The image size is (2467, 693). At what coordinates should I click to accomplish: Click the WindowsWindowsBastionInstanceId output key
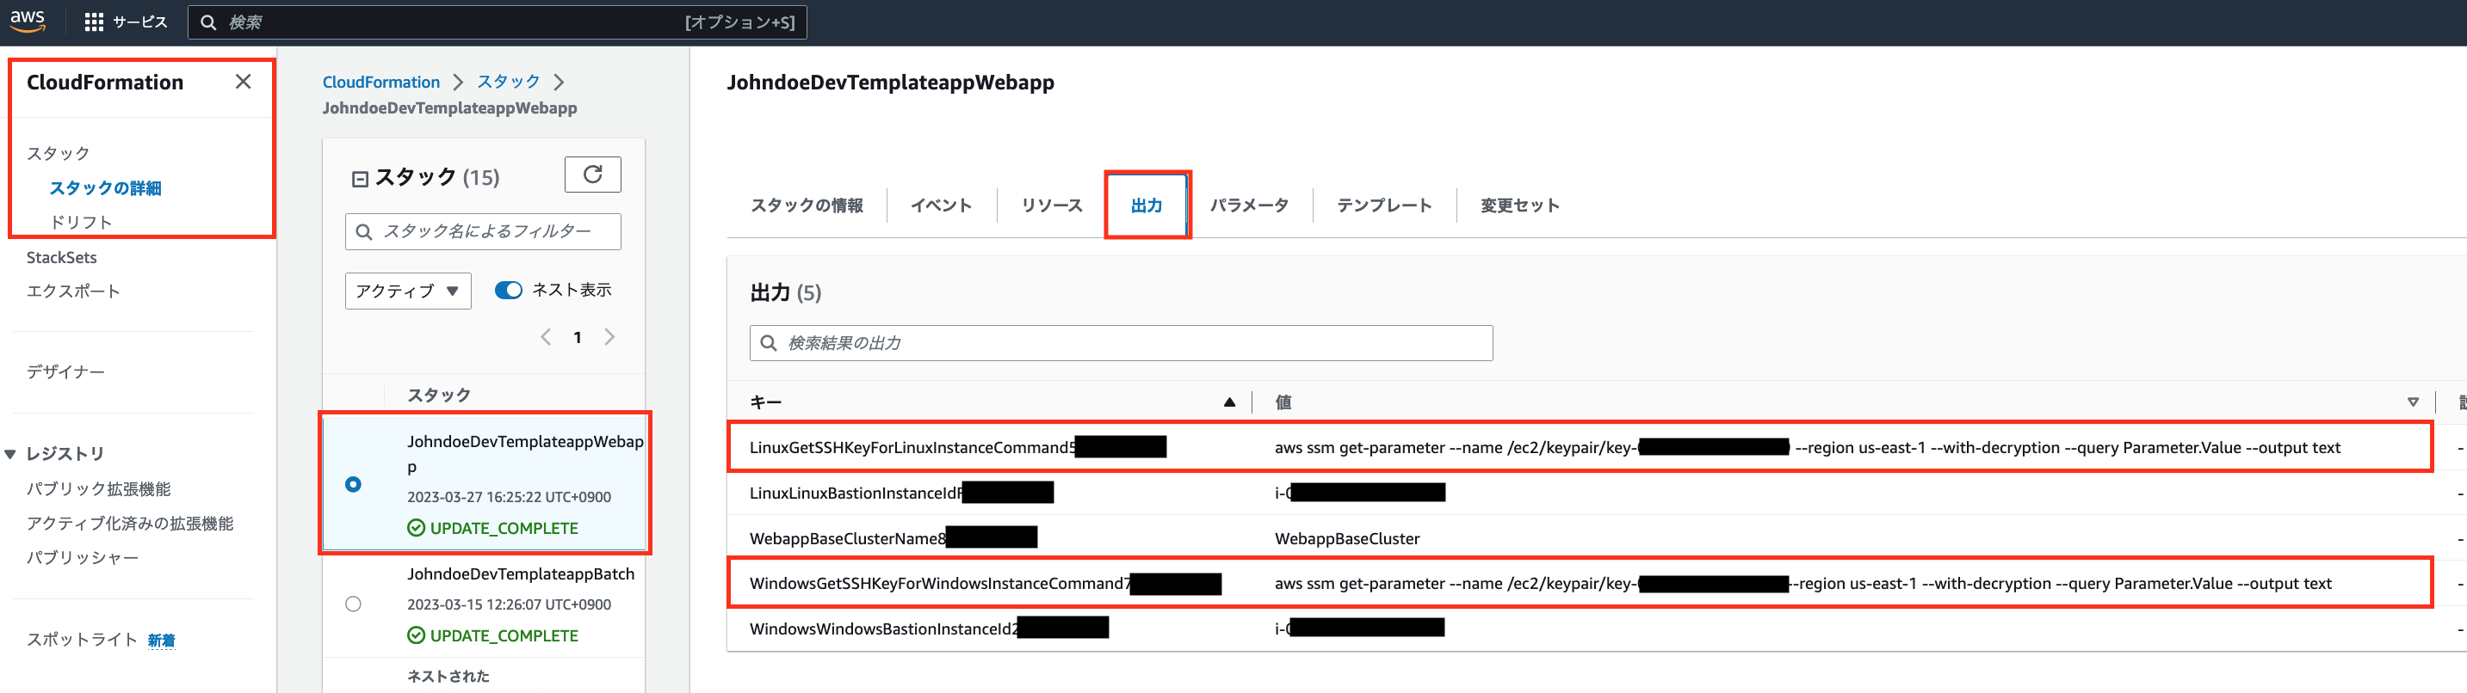click(884, 629)
